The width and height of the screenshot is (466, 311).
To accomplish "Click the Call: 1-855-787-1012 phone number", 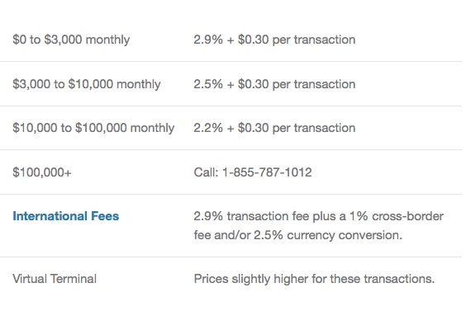I will click(x=253, y=172).
